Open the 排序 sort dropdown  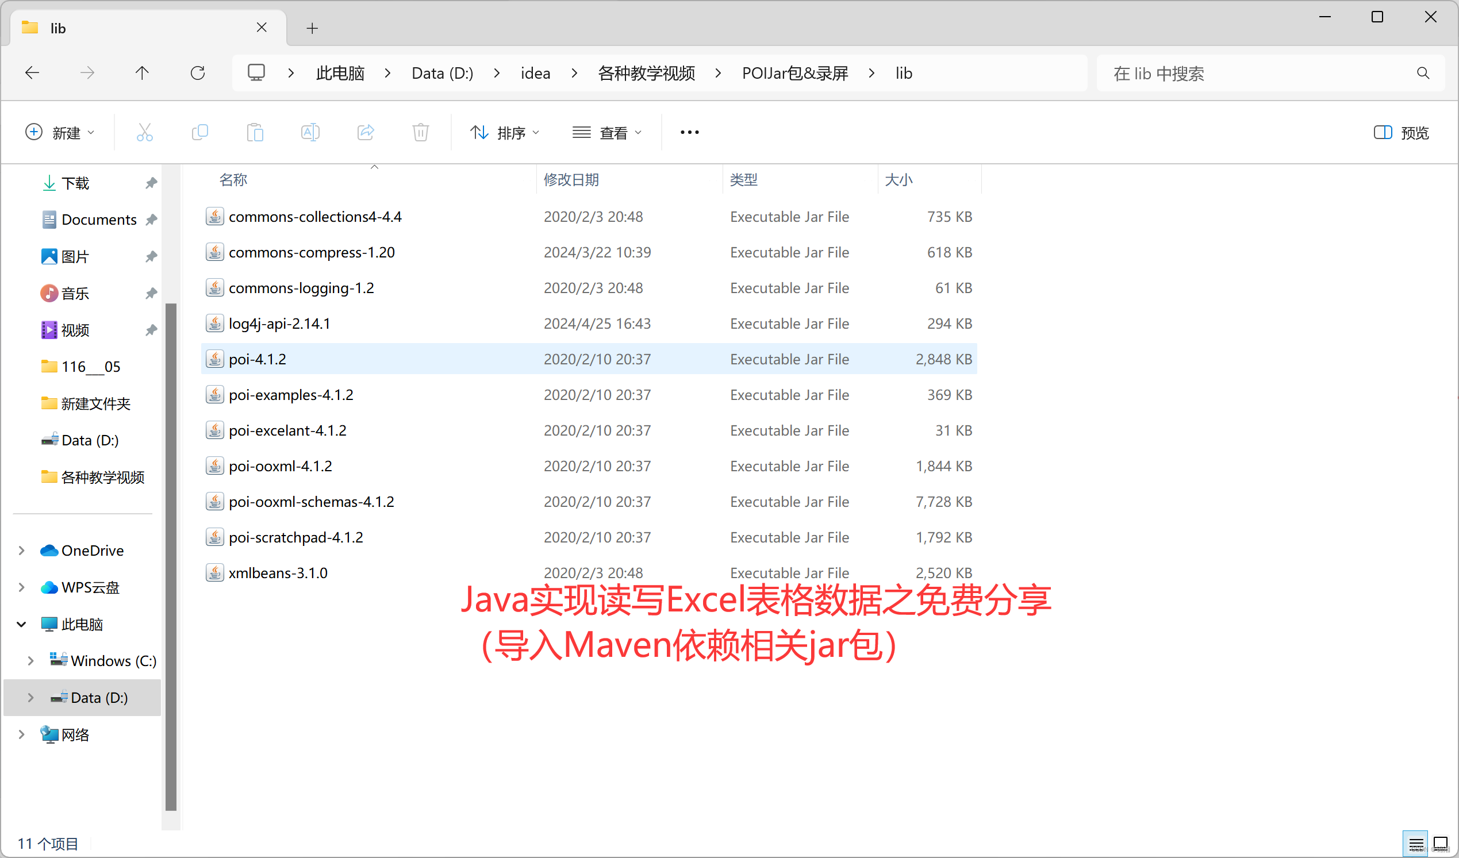pyautogui.click(x=504, y=132)
